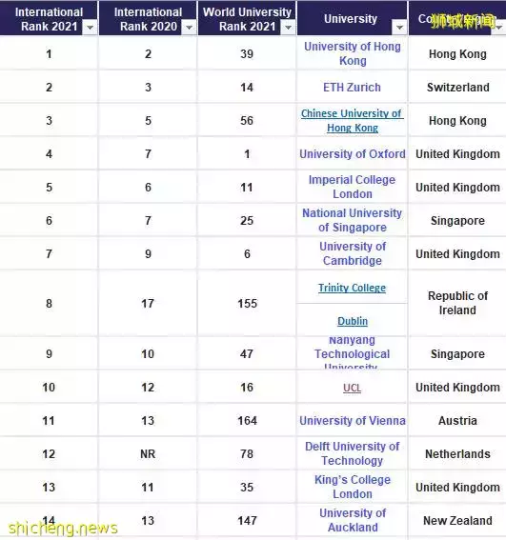Viewport: 506px width, 540px height.
Task: Open the University of Cambridge link
Action: click(353, 253)
